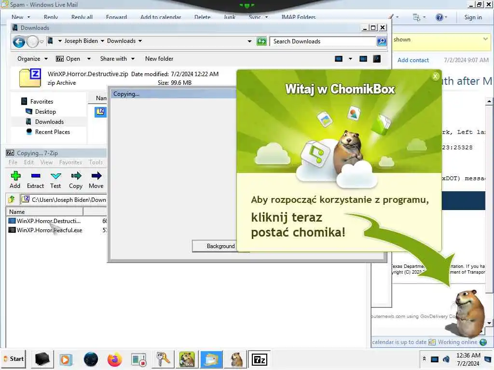This screenshot has width=494, height=370.
Task: Open the view options dropdown arrow
Action: (x=350, y=59)
